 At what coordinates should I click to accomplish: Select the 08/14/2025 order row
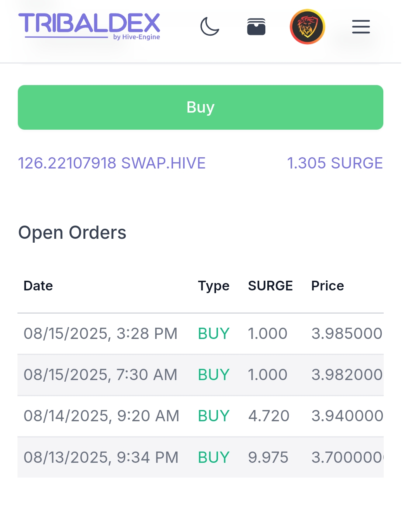point(201,416)
